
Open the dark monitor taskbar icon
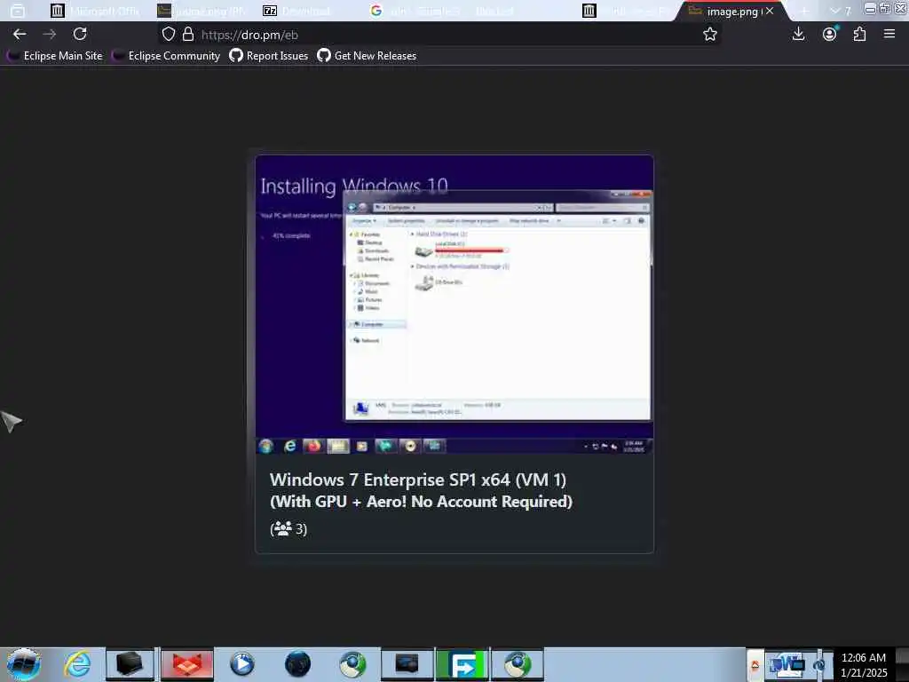click(407, 664)
